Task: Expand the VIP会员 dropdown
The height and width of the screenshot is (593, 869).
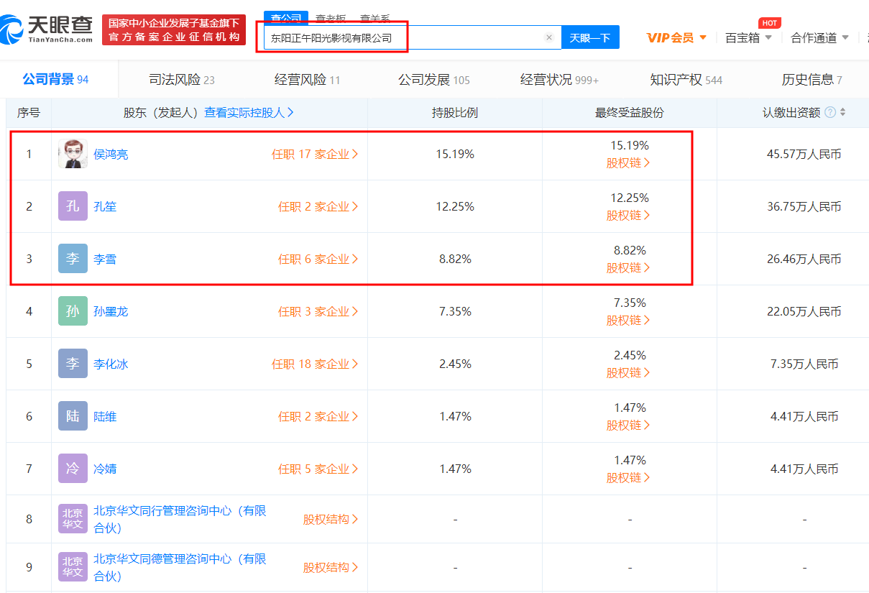Action: point(676,37)
